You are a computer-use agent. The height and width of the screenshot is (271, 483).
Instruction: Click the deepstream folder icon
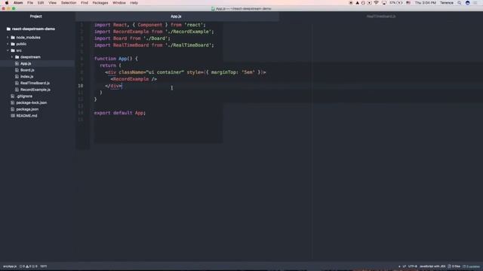17,57
